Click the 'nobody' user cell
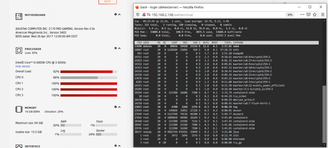The width and height of the screenshot is (328, 148). [x=148, y=132]
